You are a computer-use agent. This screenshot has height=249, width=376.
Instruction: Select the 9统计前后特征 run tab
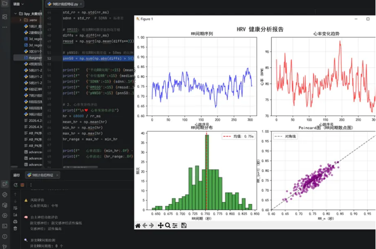coord(41,175)
